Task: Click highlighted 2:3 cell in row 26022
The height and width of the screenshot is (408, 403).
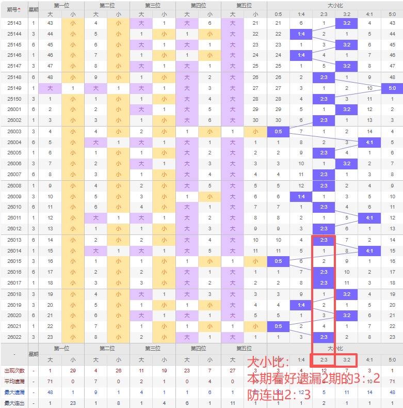Action: click(x=324, y=337)
